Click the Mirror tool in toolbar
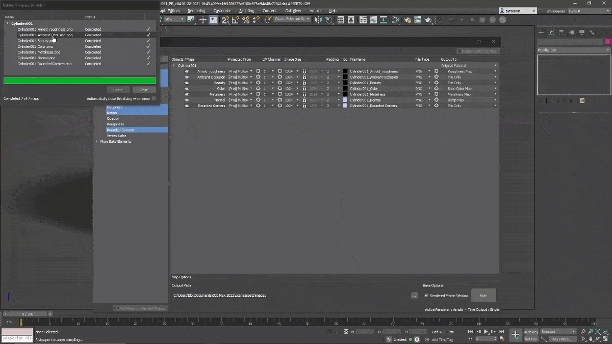612x344 pixels. coord(319,20)
